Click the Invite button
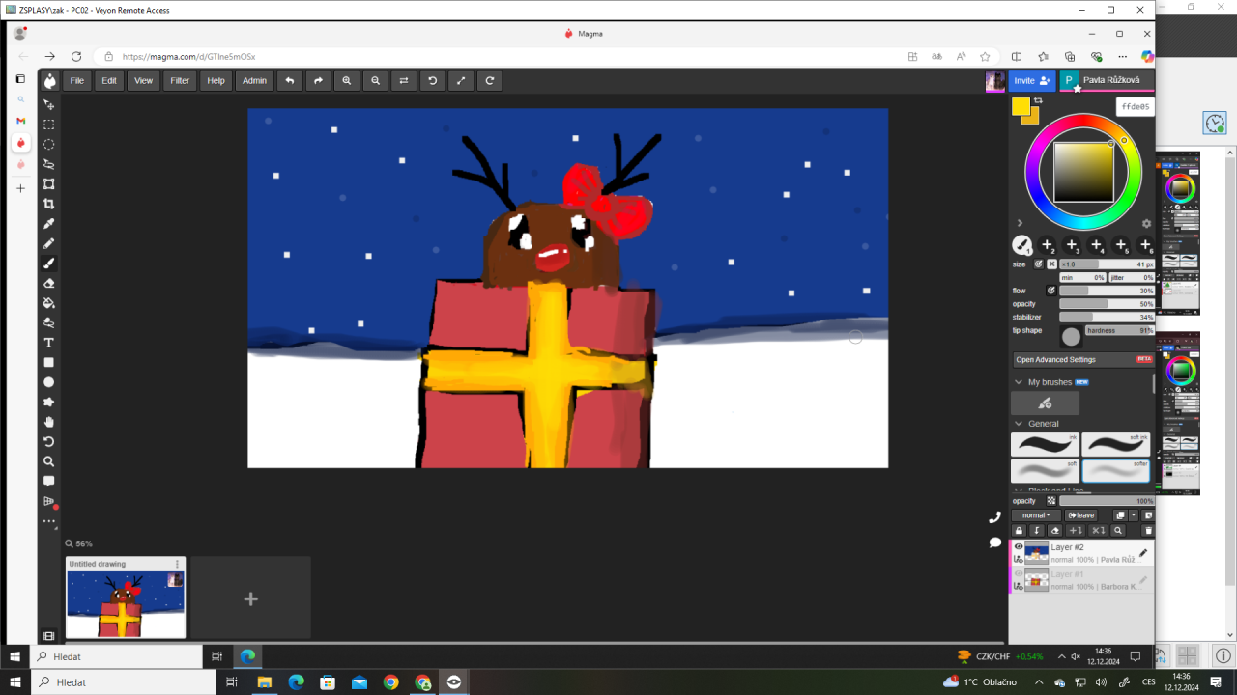Screen dimensions: 1237x695 [1031, 81]
